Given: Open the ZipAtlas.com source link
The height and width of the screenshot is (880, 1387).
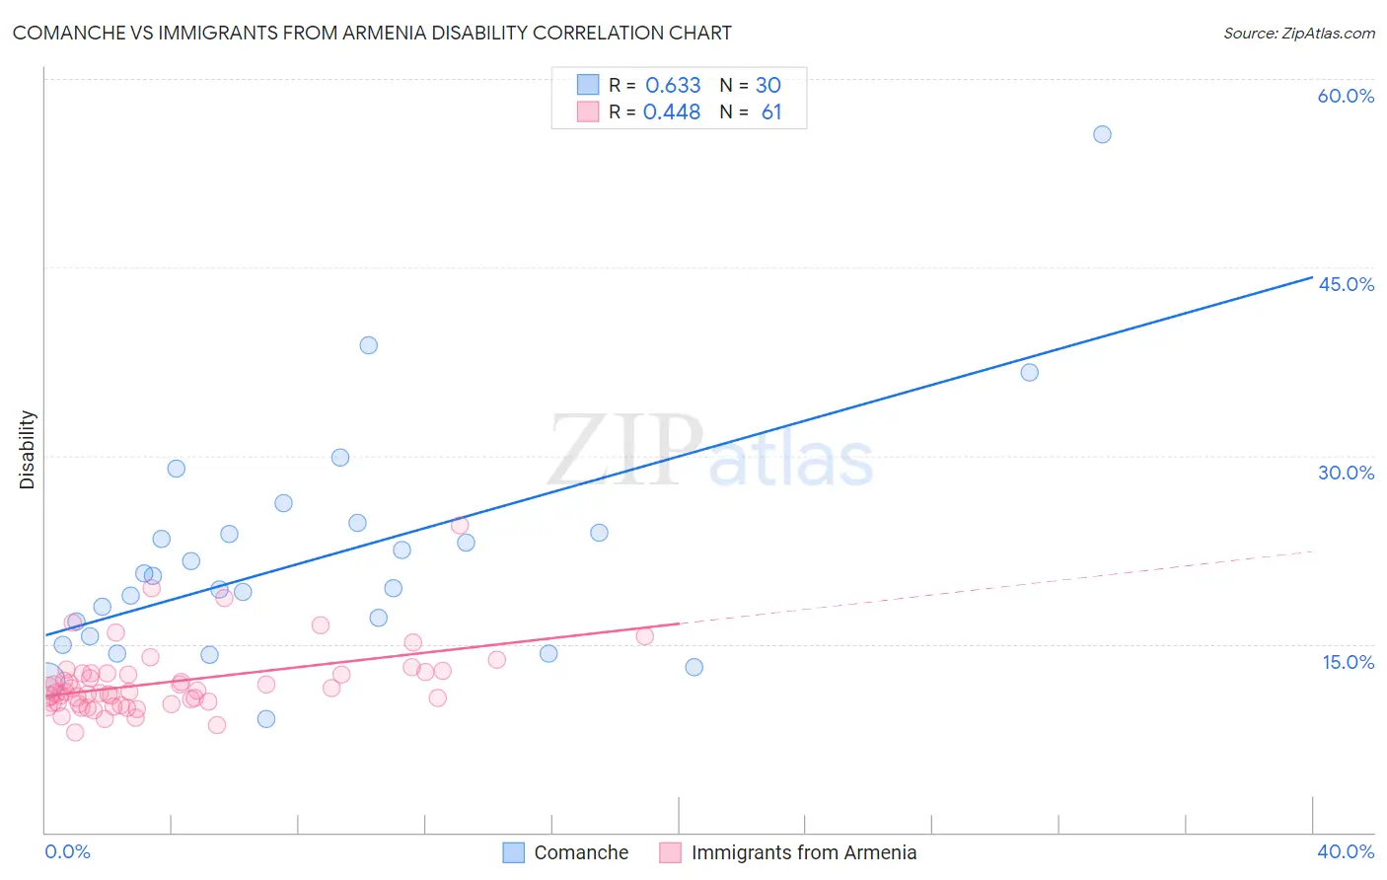Looking at the screenshot, I should pyautogui.click(x=1299, y=33).
